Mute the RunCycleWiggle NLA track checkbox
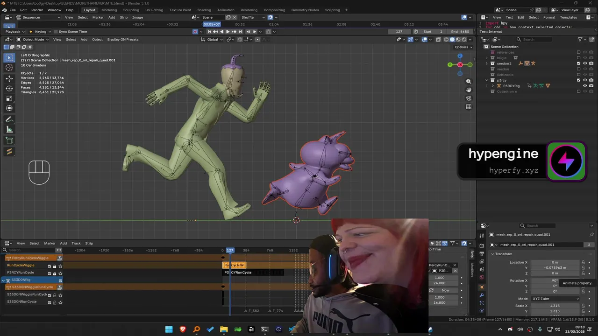598x336 pixels. coord(50,266)
